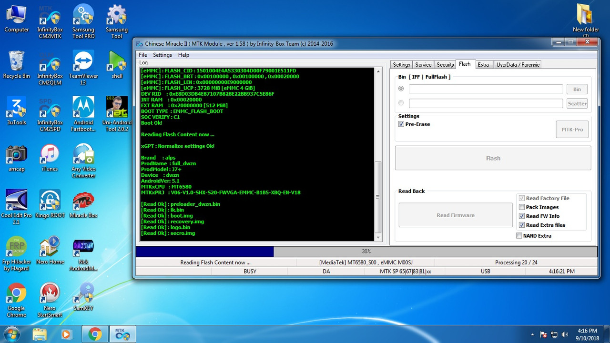Click the Read Firmware button
Image resolution: width=610 pixels, height=343 pixels.
[456, 215]
